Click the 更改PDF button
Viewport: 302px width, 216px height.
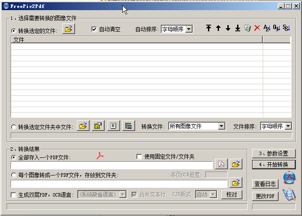click(x=265, y=196)
